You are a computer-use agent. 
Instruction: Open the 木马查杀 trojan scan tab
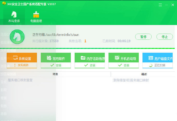pos(14,17)
